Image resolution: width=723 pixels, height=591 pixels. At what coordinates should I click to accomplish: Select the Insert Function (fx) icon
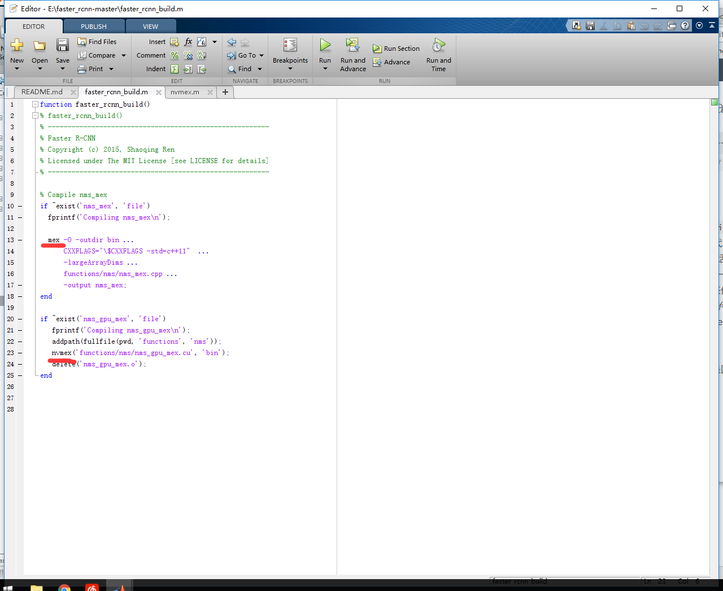tap(188, 41)
